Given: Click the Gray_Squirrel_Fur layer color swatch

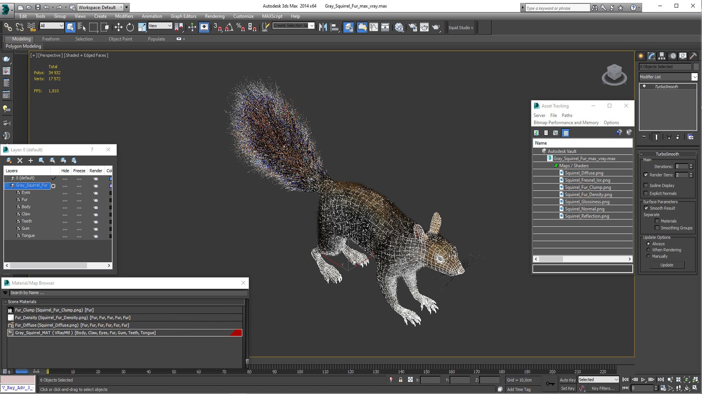Looking at the screenshot, I should (111, 186).
